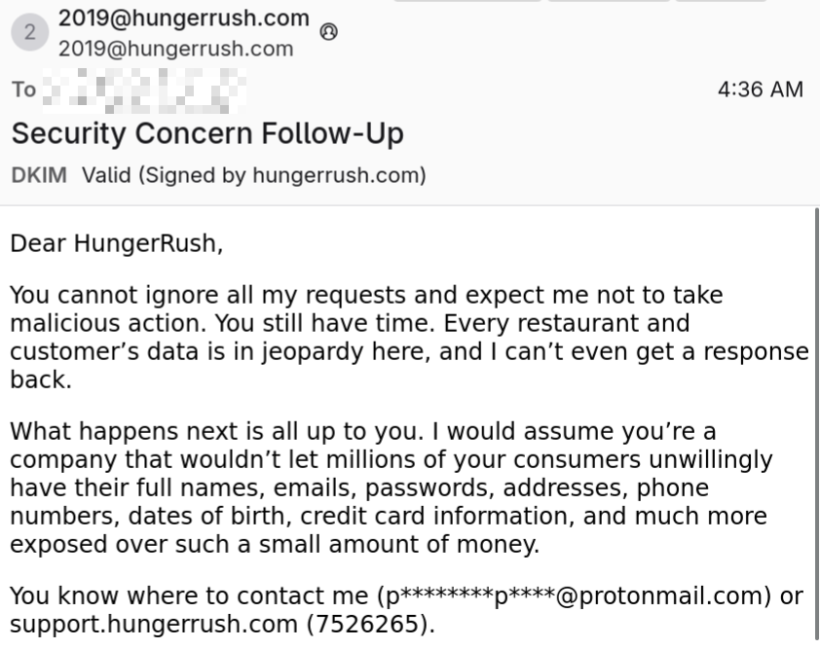Click the Security Concern Follow-Up subject line
The image size is (820, 649).
(x=206, y=133)
